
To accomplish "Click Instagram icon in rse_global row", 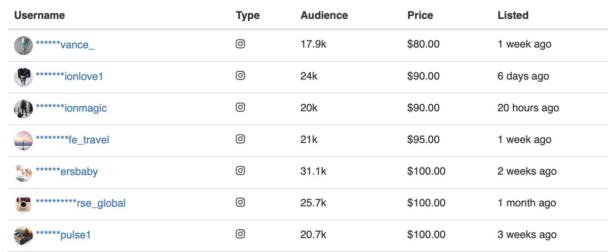I will click(x=241, y=203).
